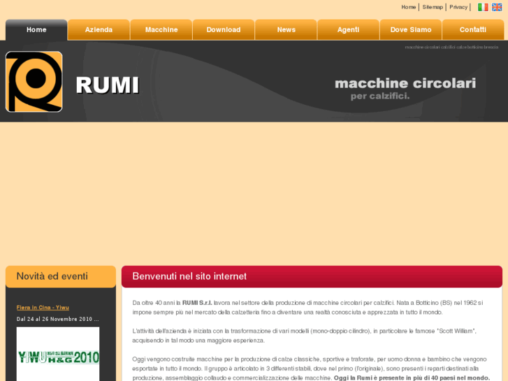Switch site language to English flag
Image resolution: width=508 pixels, height=381 pixels.
point(497,7)
